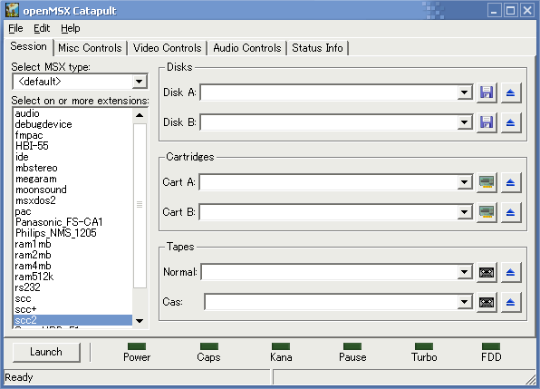This screenshot has height=389, width=540.
Task: Browse for Disk B image floppy icon
Action: tap(487, 122)
